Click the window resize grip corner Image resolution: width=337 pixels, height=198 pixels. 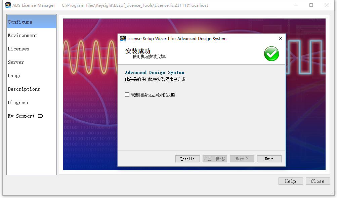(332, 194)
